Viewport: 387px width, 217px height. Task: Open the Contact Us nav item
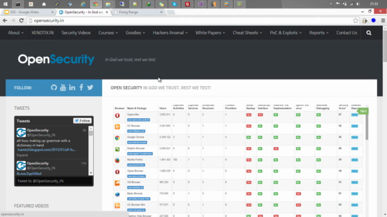click(x=346, y=33)
